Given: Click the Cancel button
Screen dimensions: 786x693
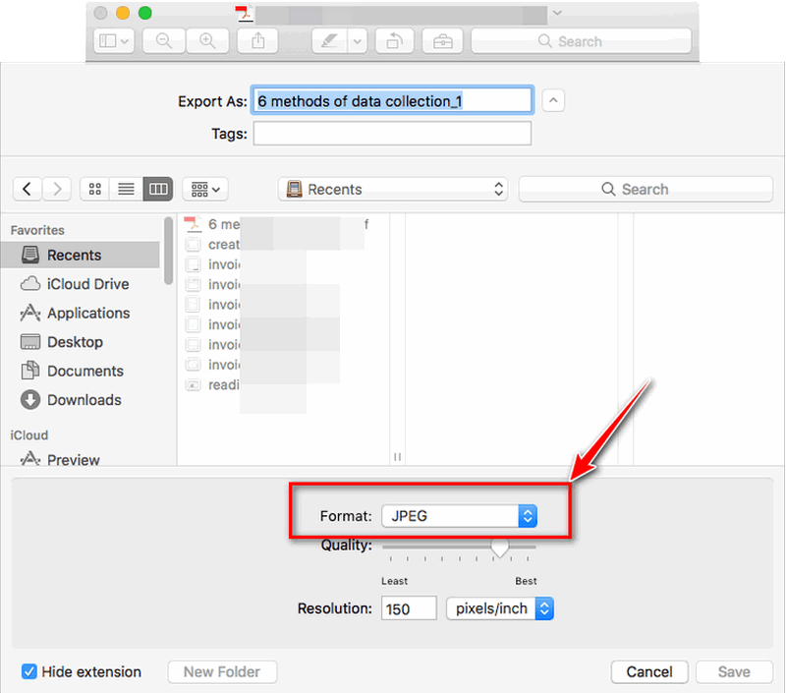Looking at the screenshot, I should (x=649, y=671).
